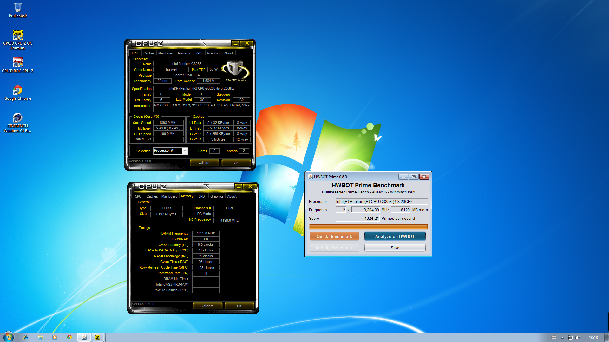Open Chrome from the taskbar

69,337
